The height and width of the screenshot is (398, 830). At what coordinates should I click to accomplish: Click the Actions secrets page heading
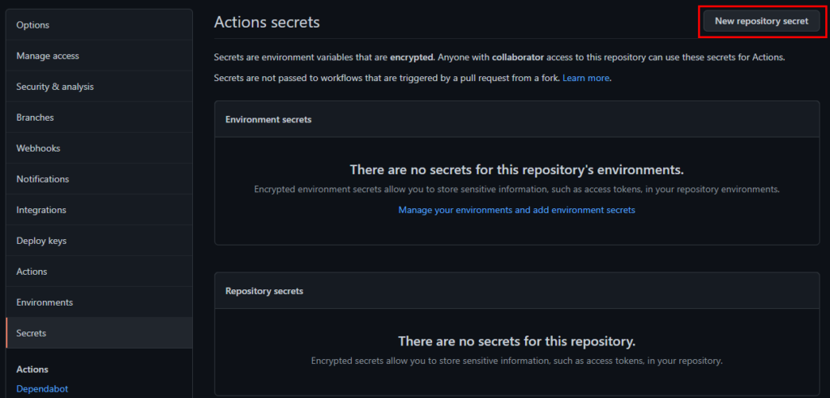pyautogui.click(x=267, y=23)
